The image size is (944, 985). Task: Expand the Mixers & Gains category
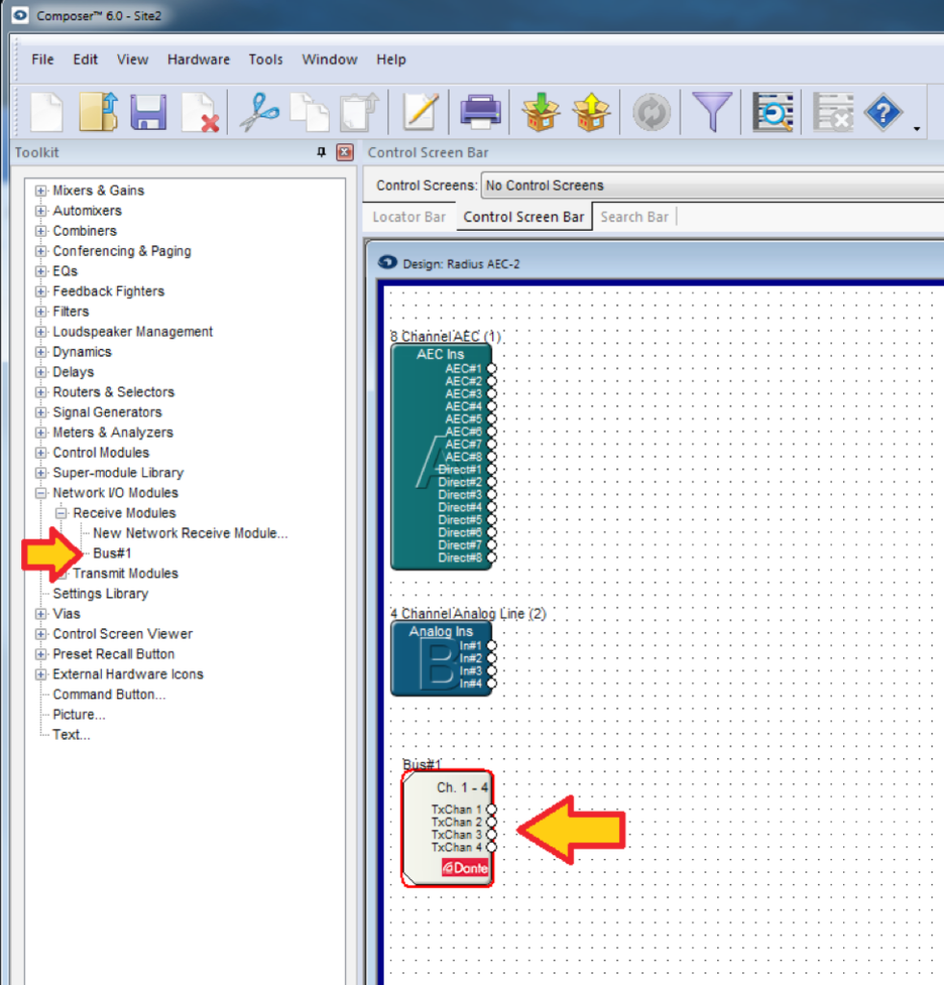[39, 190]
